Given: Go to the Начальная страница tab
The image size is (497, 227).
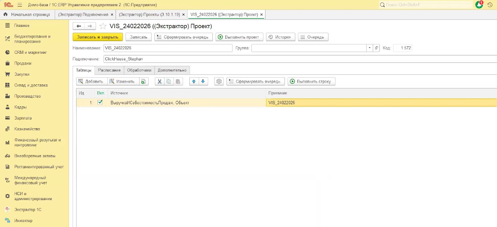Looking at the screenshot, I should coord(27,14).
